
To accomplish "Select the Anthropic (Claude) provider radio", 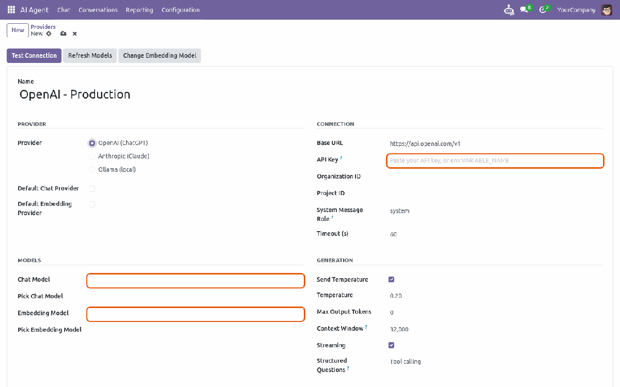I will (92, 156).
